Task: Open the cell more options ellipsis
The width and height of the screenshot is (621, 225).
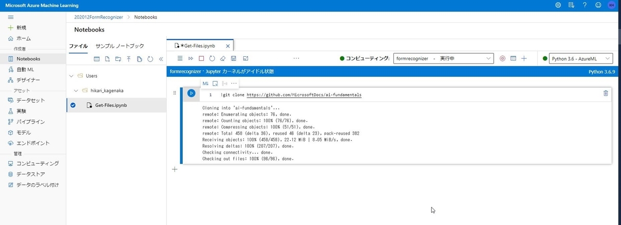Action: point(234,83)
